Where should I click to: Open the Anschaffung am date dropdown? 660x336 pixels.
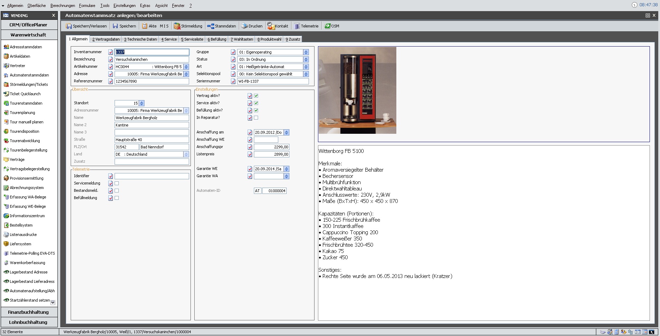click(x=286, y=132)
